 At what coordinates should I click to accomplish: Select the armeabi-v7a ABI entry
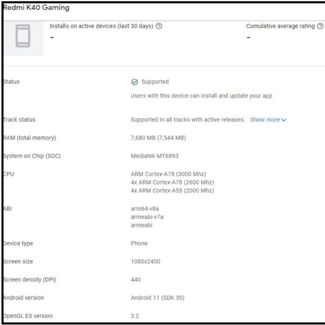click(147, 217)
